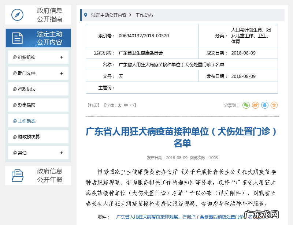
Task: Select the medium font size 中 option
Action: click(126, 105)
